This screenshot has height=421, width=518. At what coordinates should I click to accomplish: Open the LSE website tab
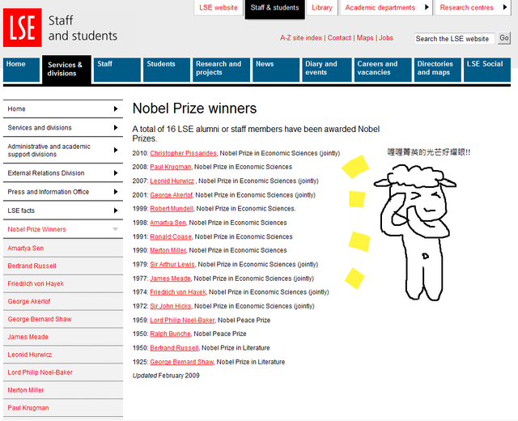coord(219,7)
